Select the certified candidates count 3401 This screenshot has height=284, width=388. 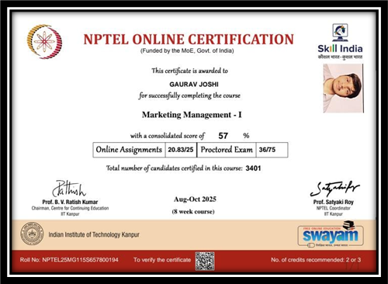pos(253,168)
